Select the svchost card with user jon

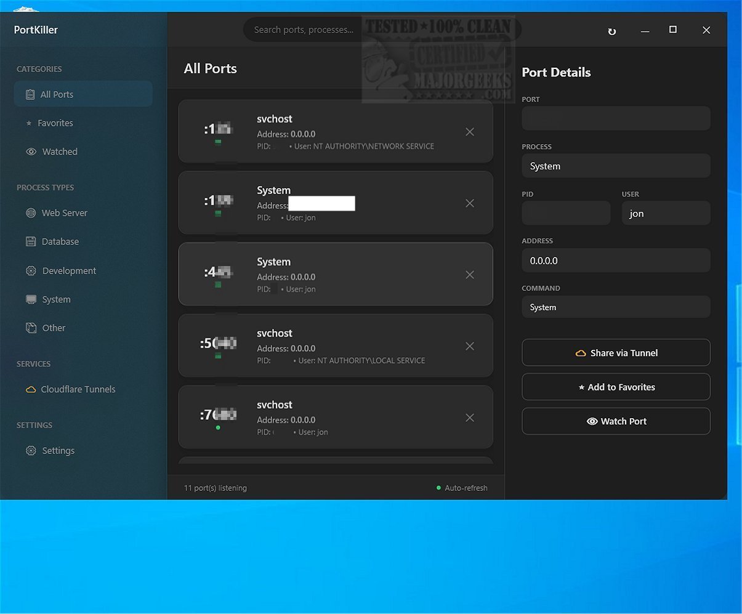[336, 418]
